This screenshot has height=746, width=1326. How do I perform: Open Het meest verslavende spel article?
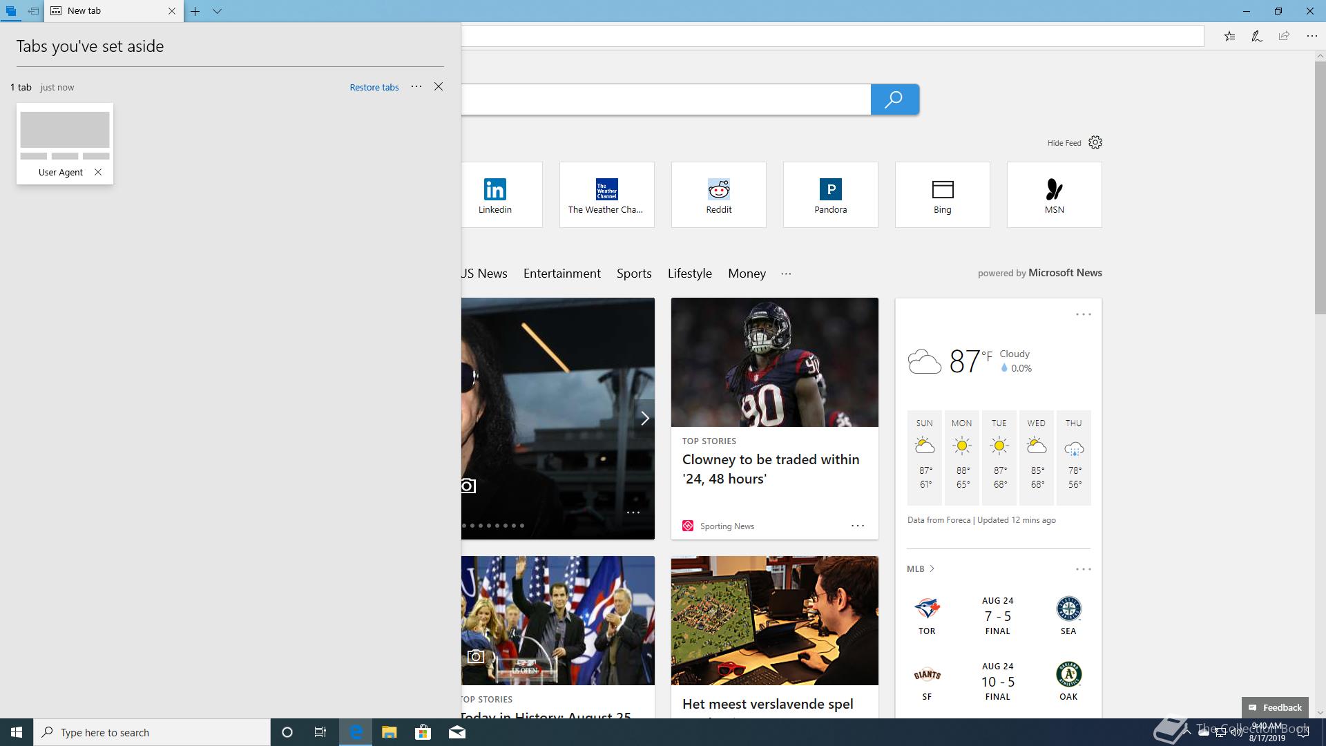(x=767, y=705)
